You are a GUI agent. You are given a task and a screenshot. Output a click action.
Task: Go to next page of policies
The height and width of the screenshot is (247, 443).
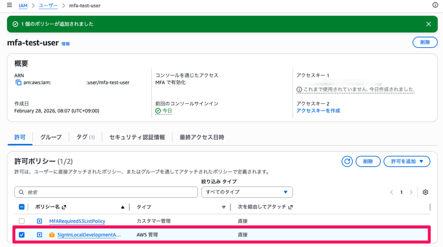coord(411,192)
